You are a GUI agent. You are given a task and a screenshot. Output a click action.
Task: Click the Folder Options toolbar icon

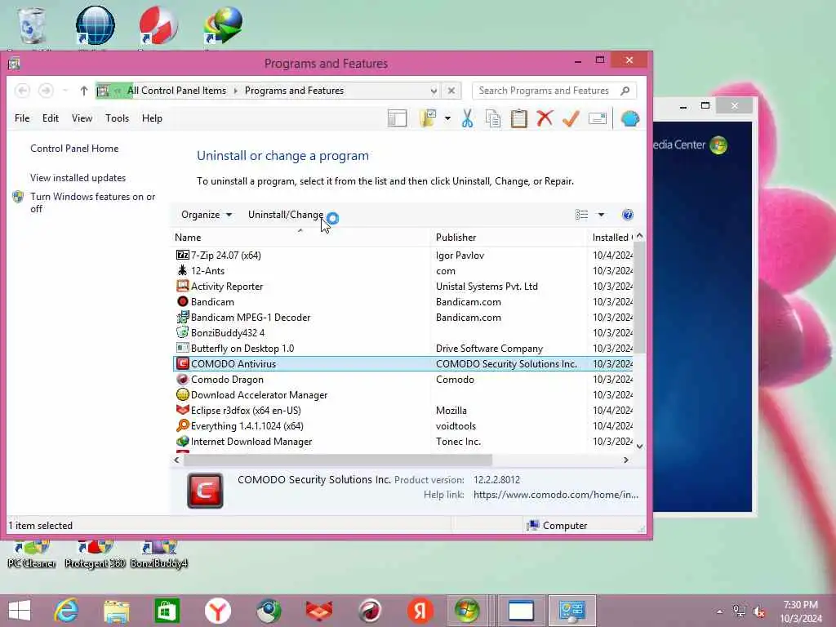[428, 118]
